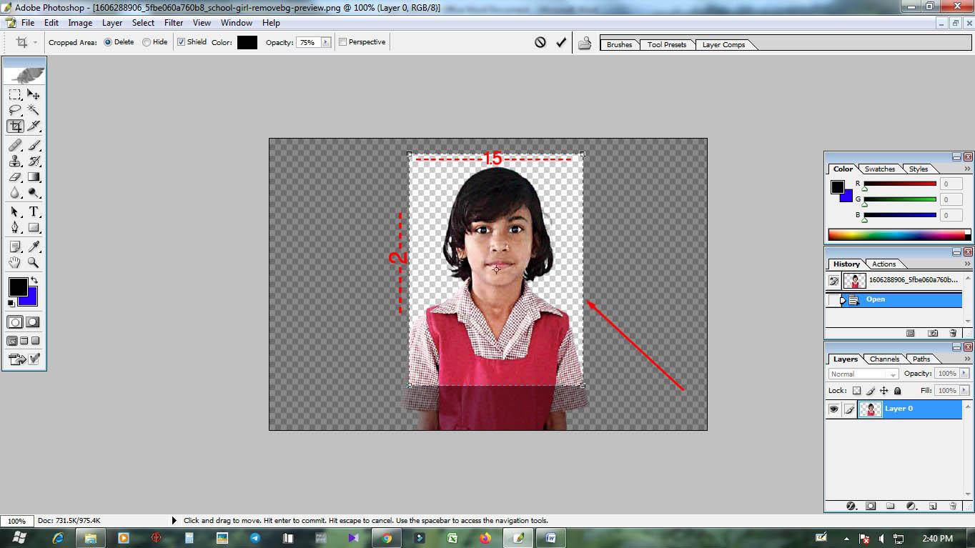Viewport: 975px width, 548px height.
Task: Hide Layer 0 using eye icon
Action: click(833, 409)
